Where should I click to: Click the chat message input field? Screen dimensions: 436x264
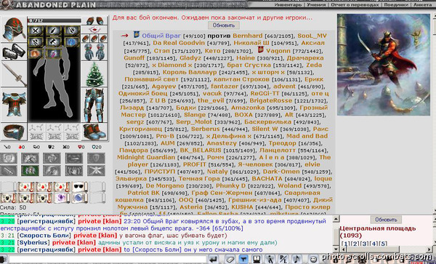(108, 259)
